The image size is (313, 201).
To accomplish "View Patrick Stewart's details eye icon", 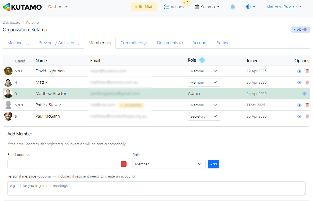I will point(299,105).
